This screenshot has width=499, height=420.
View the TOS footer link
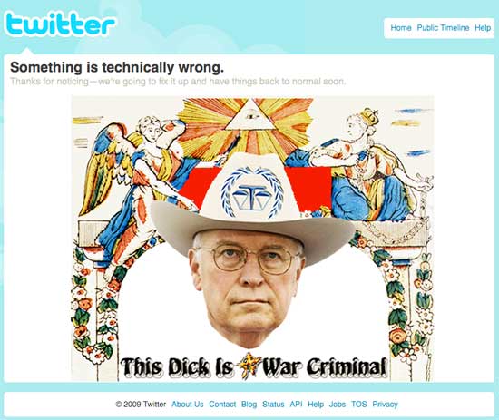tap(359, 405)
